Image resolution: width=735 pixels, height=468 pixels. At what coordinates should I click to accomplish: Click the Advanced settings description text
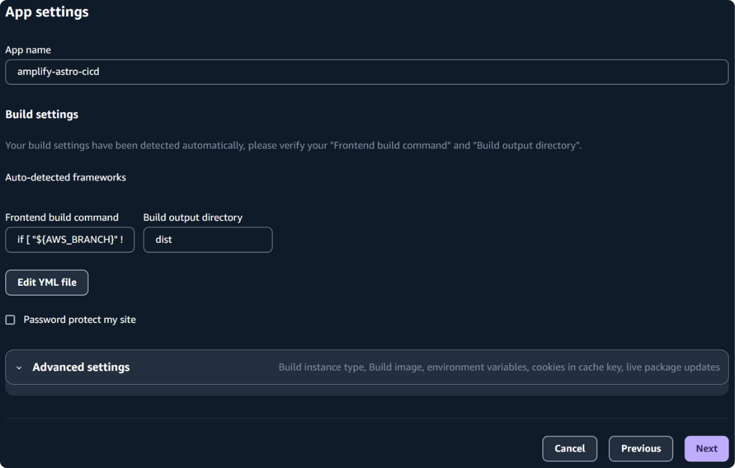499,367
